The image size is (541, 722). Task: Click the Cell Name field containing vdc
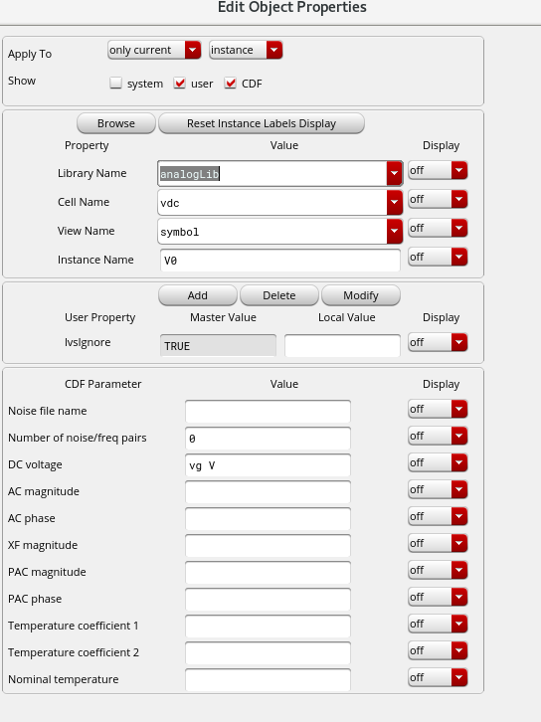(x=272, y=203)
